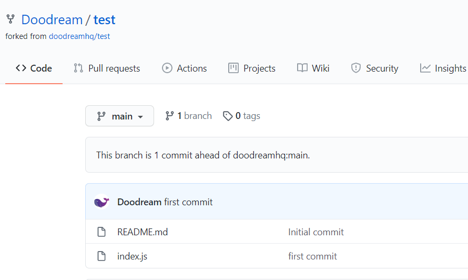468x280 pixels.
Task: Click the tag icon beside 0 tags
Action: 228,116
